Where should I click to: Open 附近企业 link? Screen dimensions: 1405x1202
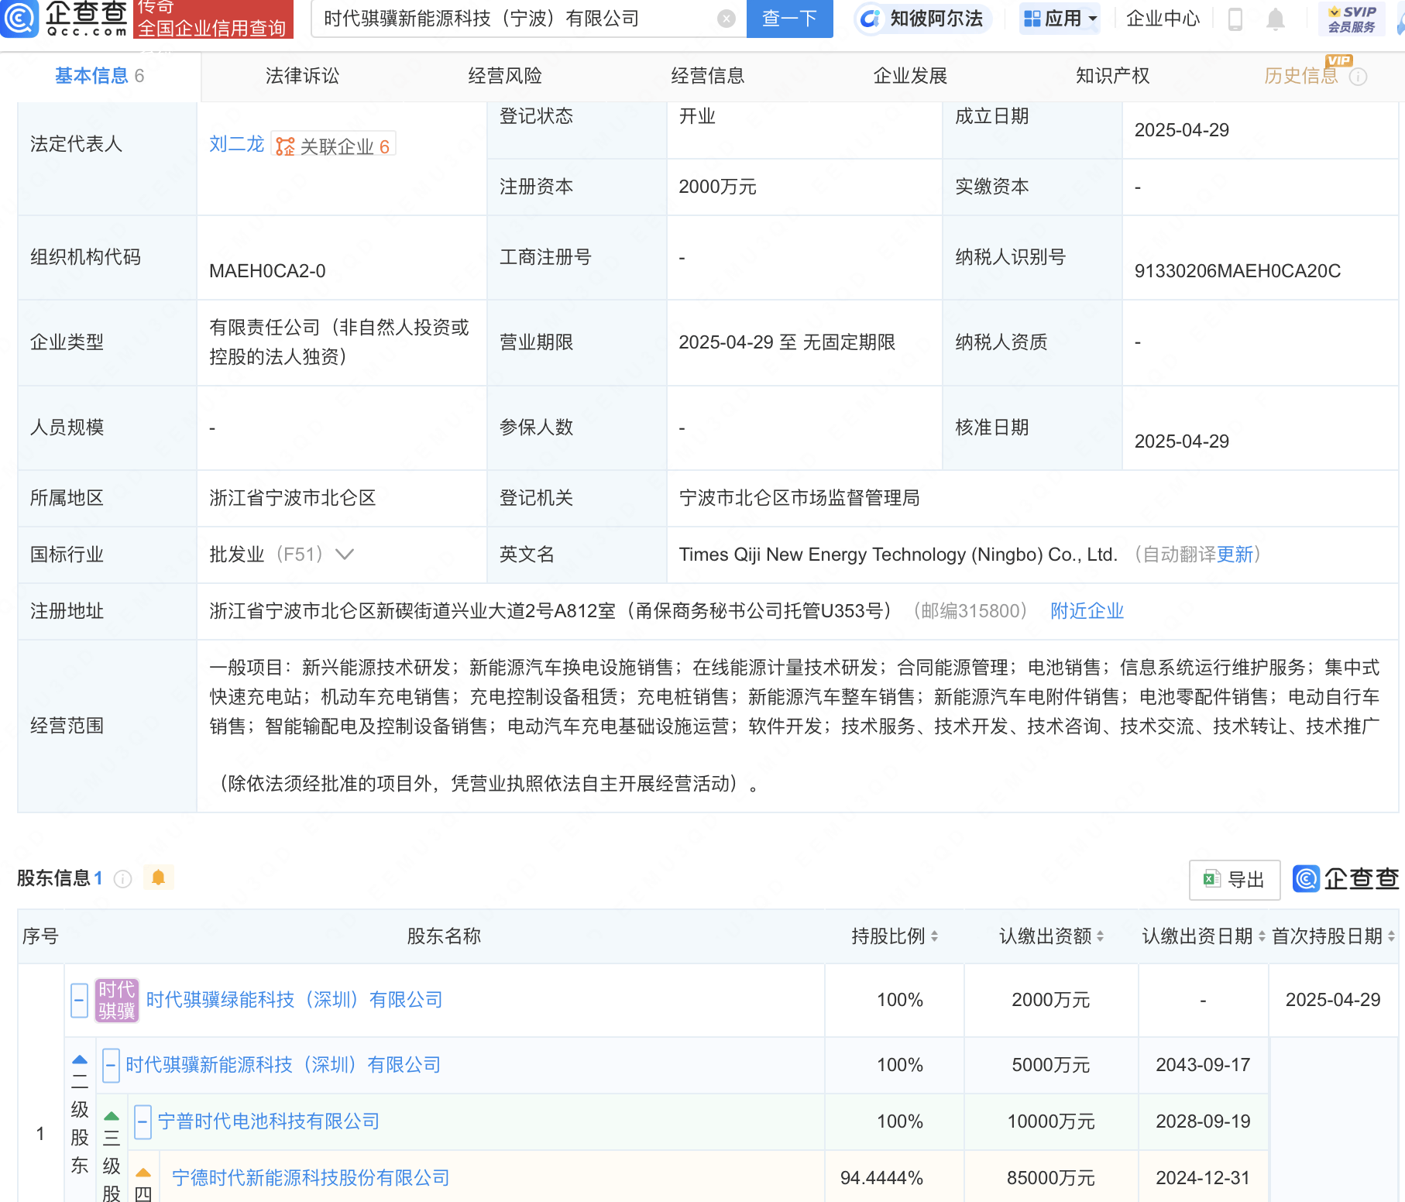click(x=1087, y=611)
